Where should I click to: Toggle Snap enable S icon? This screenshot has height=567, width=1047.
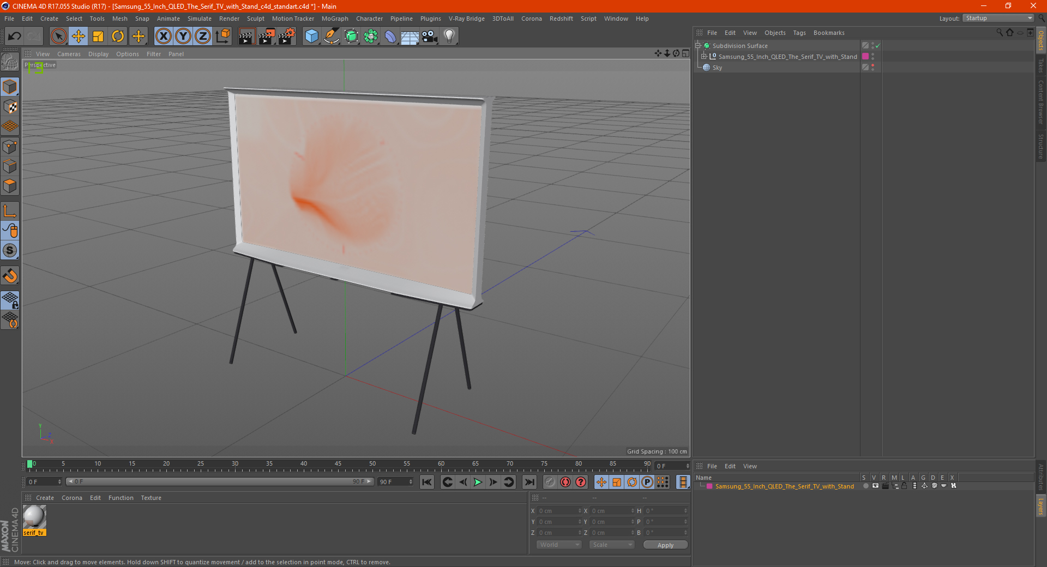10,250
